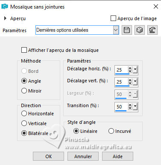Click the randomize parameters dice icon
Viewport: 161px width, 165px height.
[x=140, y=30]
